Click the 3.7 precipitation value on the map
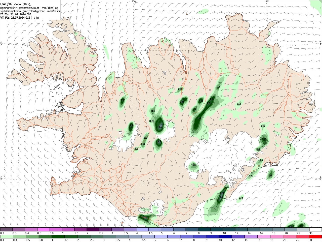 [x=160, y=127]
